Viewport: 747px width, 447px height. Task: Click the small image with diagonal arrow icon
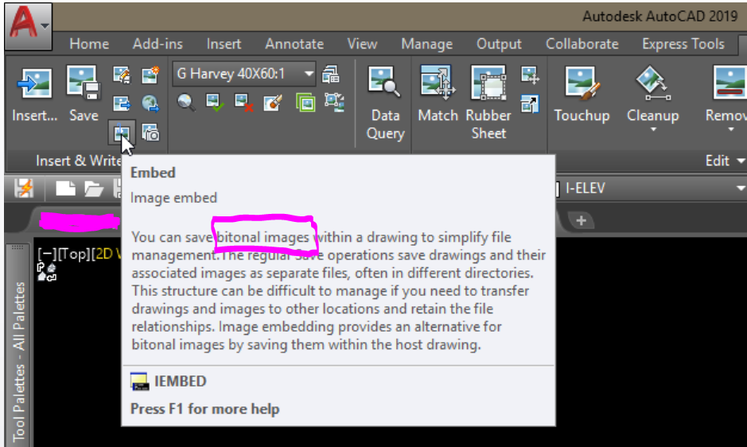[x=530, y=103]
